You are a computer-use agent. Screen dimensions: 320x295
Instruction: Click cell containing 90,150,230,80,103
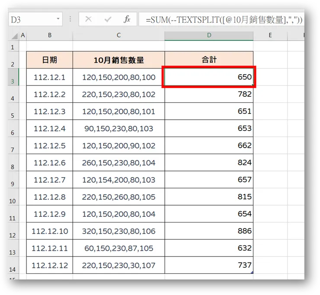click(118, 128)
